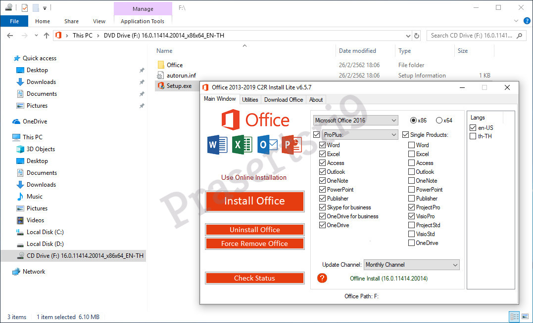Expand the address bar history dropdown

coord(408,36)
